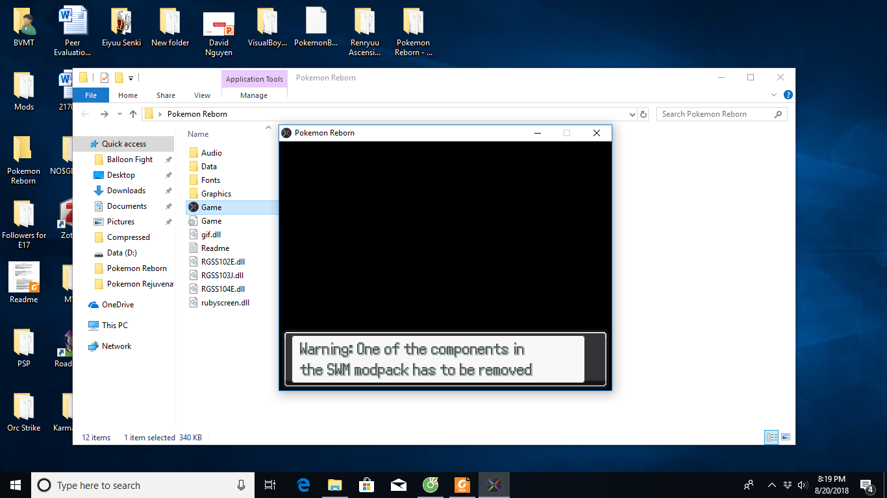Show hidden system tray icons
Viewport: 887px width, 498px height.
pyautogui.click(x=771, y=485)
